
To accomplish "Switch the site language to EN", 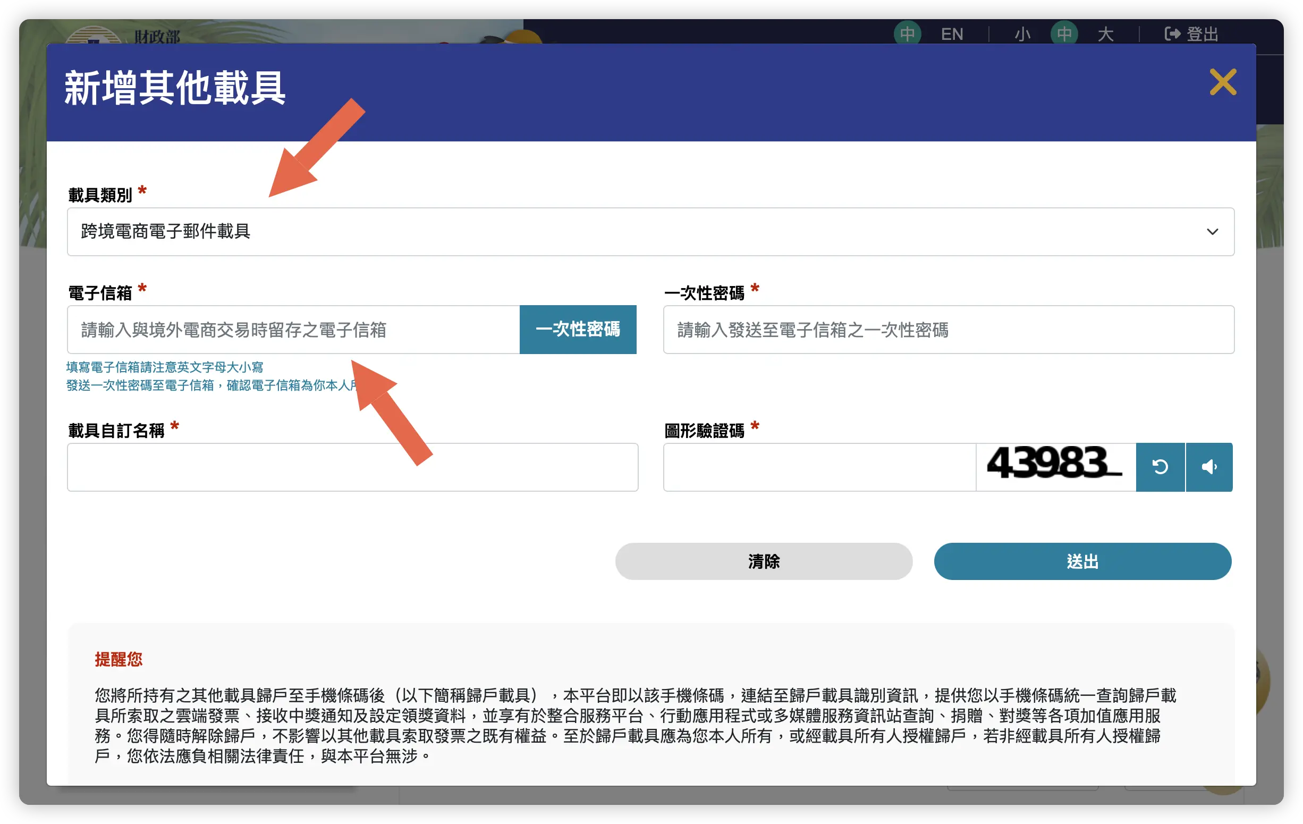I will [x=952, y=34].
